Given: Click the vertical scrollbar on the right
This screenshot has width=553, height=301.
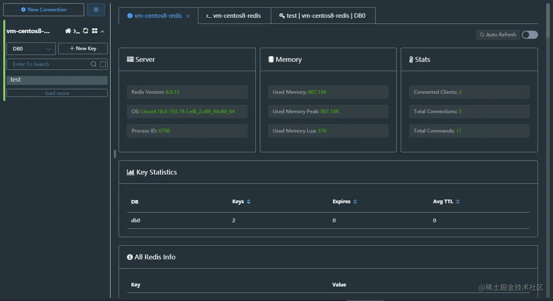Looking at the screenshot, I should (547, 20).
